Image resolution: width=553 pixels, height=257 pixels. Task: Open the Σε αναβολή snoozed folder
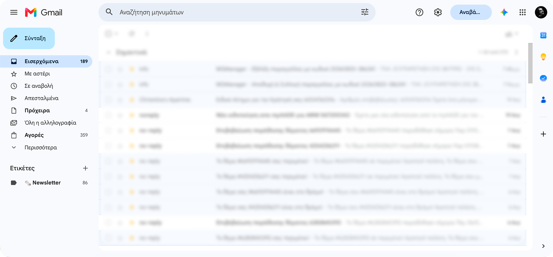46,86
